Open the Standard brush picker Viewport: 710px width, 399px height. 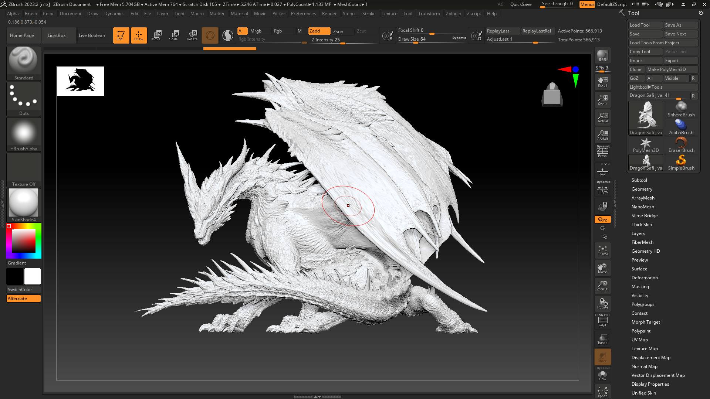24,63
